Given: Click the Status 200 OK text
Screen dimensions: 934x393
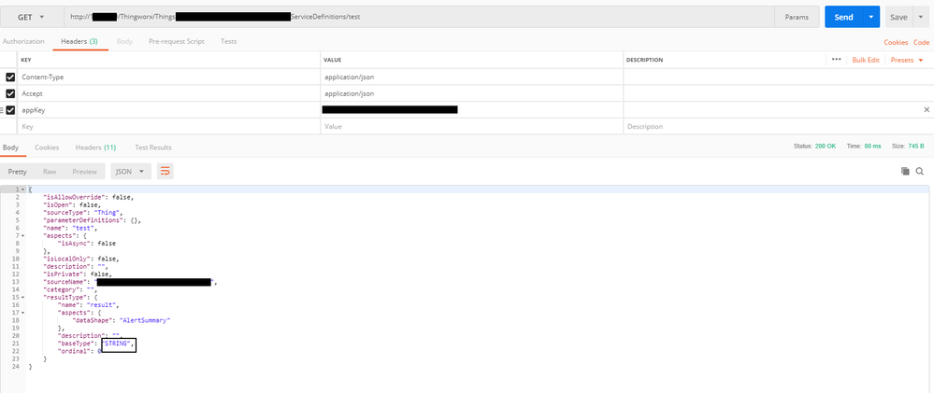Looking at the screenshot, I should (814, 146).
